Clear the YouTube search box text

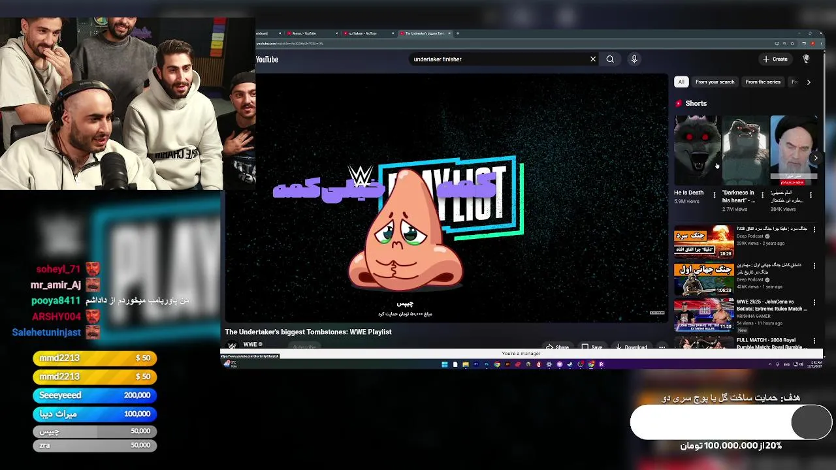[x=593, y=59]
